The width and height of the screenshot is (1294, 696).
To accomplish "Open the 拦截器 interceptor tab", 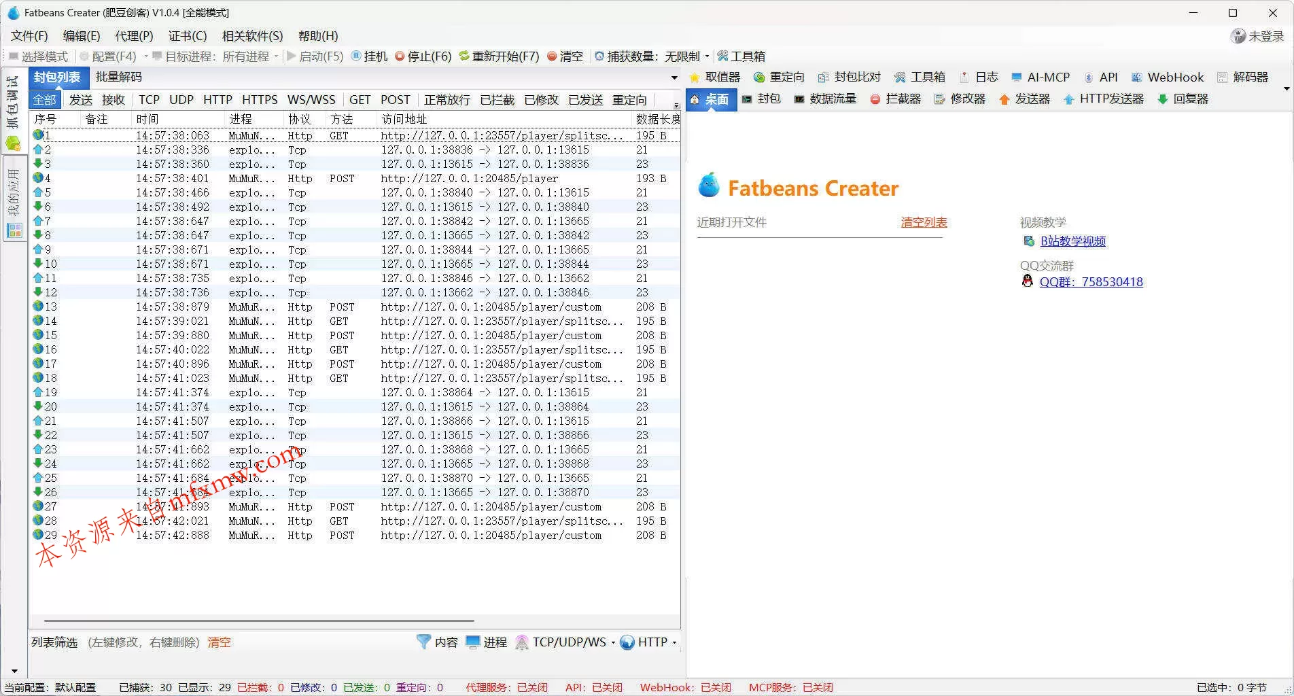I will click(x=895, y=99).
